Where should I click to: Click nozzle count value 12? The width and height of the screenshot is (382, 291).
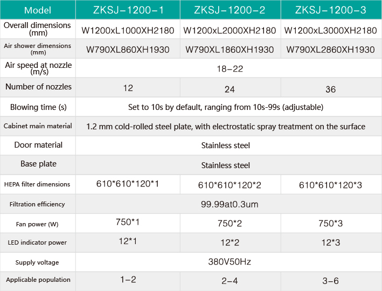click(x=128, y=88)
